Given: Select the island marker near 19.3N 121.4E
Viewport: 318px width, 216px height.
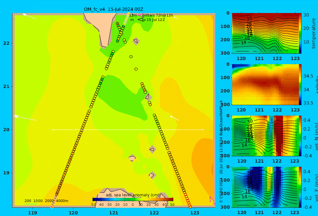Looking at the screenshot, I should (x=132, y=158).
